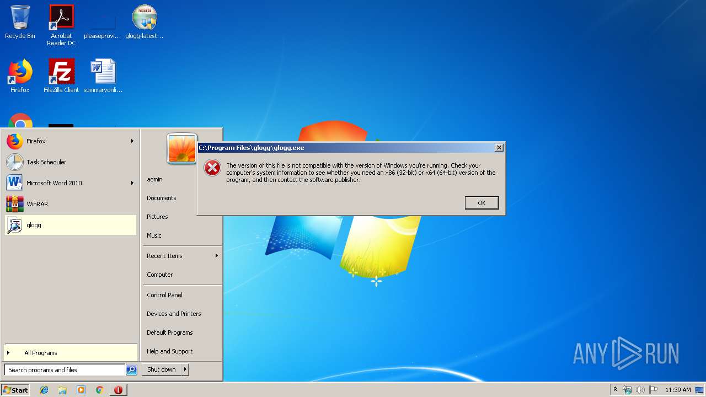
Task: Select the pleaseprovi... desktop file
Action: tap(102, 22)
